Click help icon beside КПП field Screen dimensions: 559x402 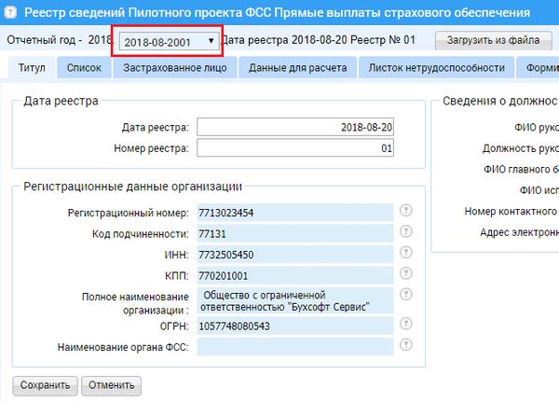click(405, 276)
